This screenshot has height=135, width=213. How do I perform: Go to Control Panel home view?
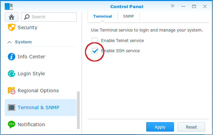pos(12,17)
